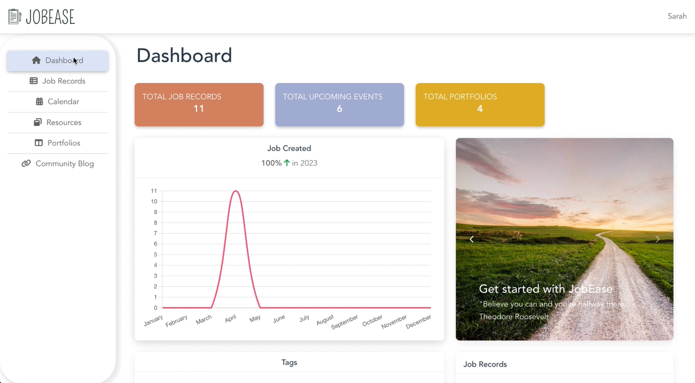
Task: Click the Sarah username in header
Action: 676,16
